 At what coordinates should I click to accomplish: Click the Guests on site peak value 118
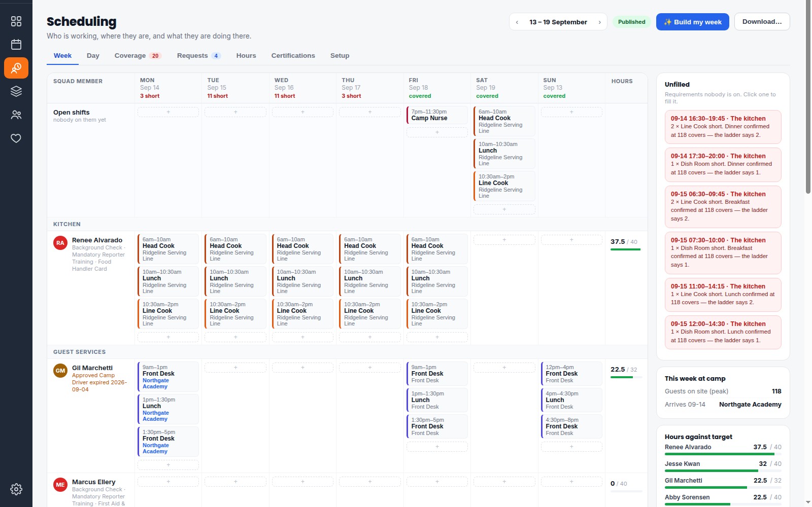(776, 391)
